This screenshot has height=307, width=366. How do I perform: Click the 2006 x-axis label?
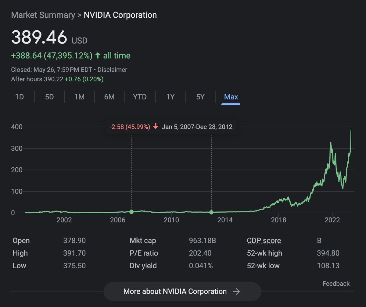[x=118, y=220]
